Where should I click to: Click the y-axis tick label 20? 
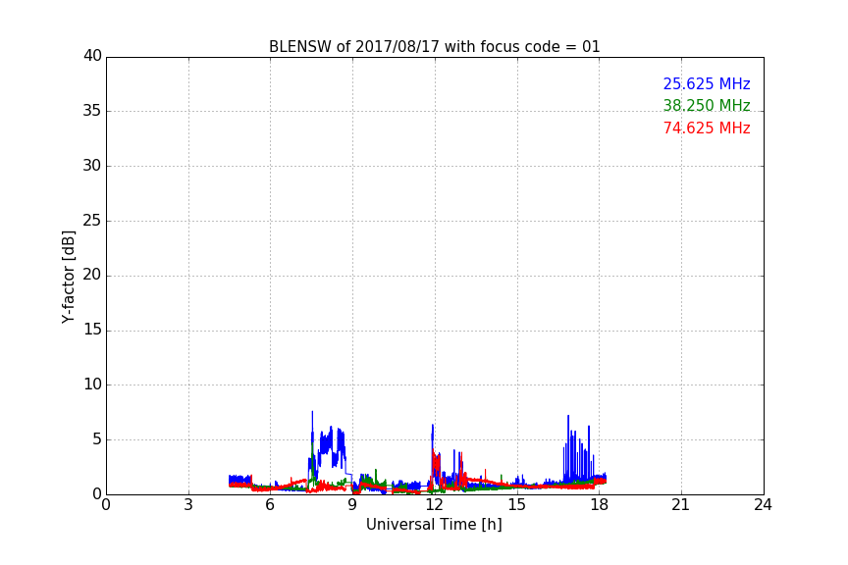(92, 275)
